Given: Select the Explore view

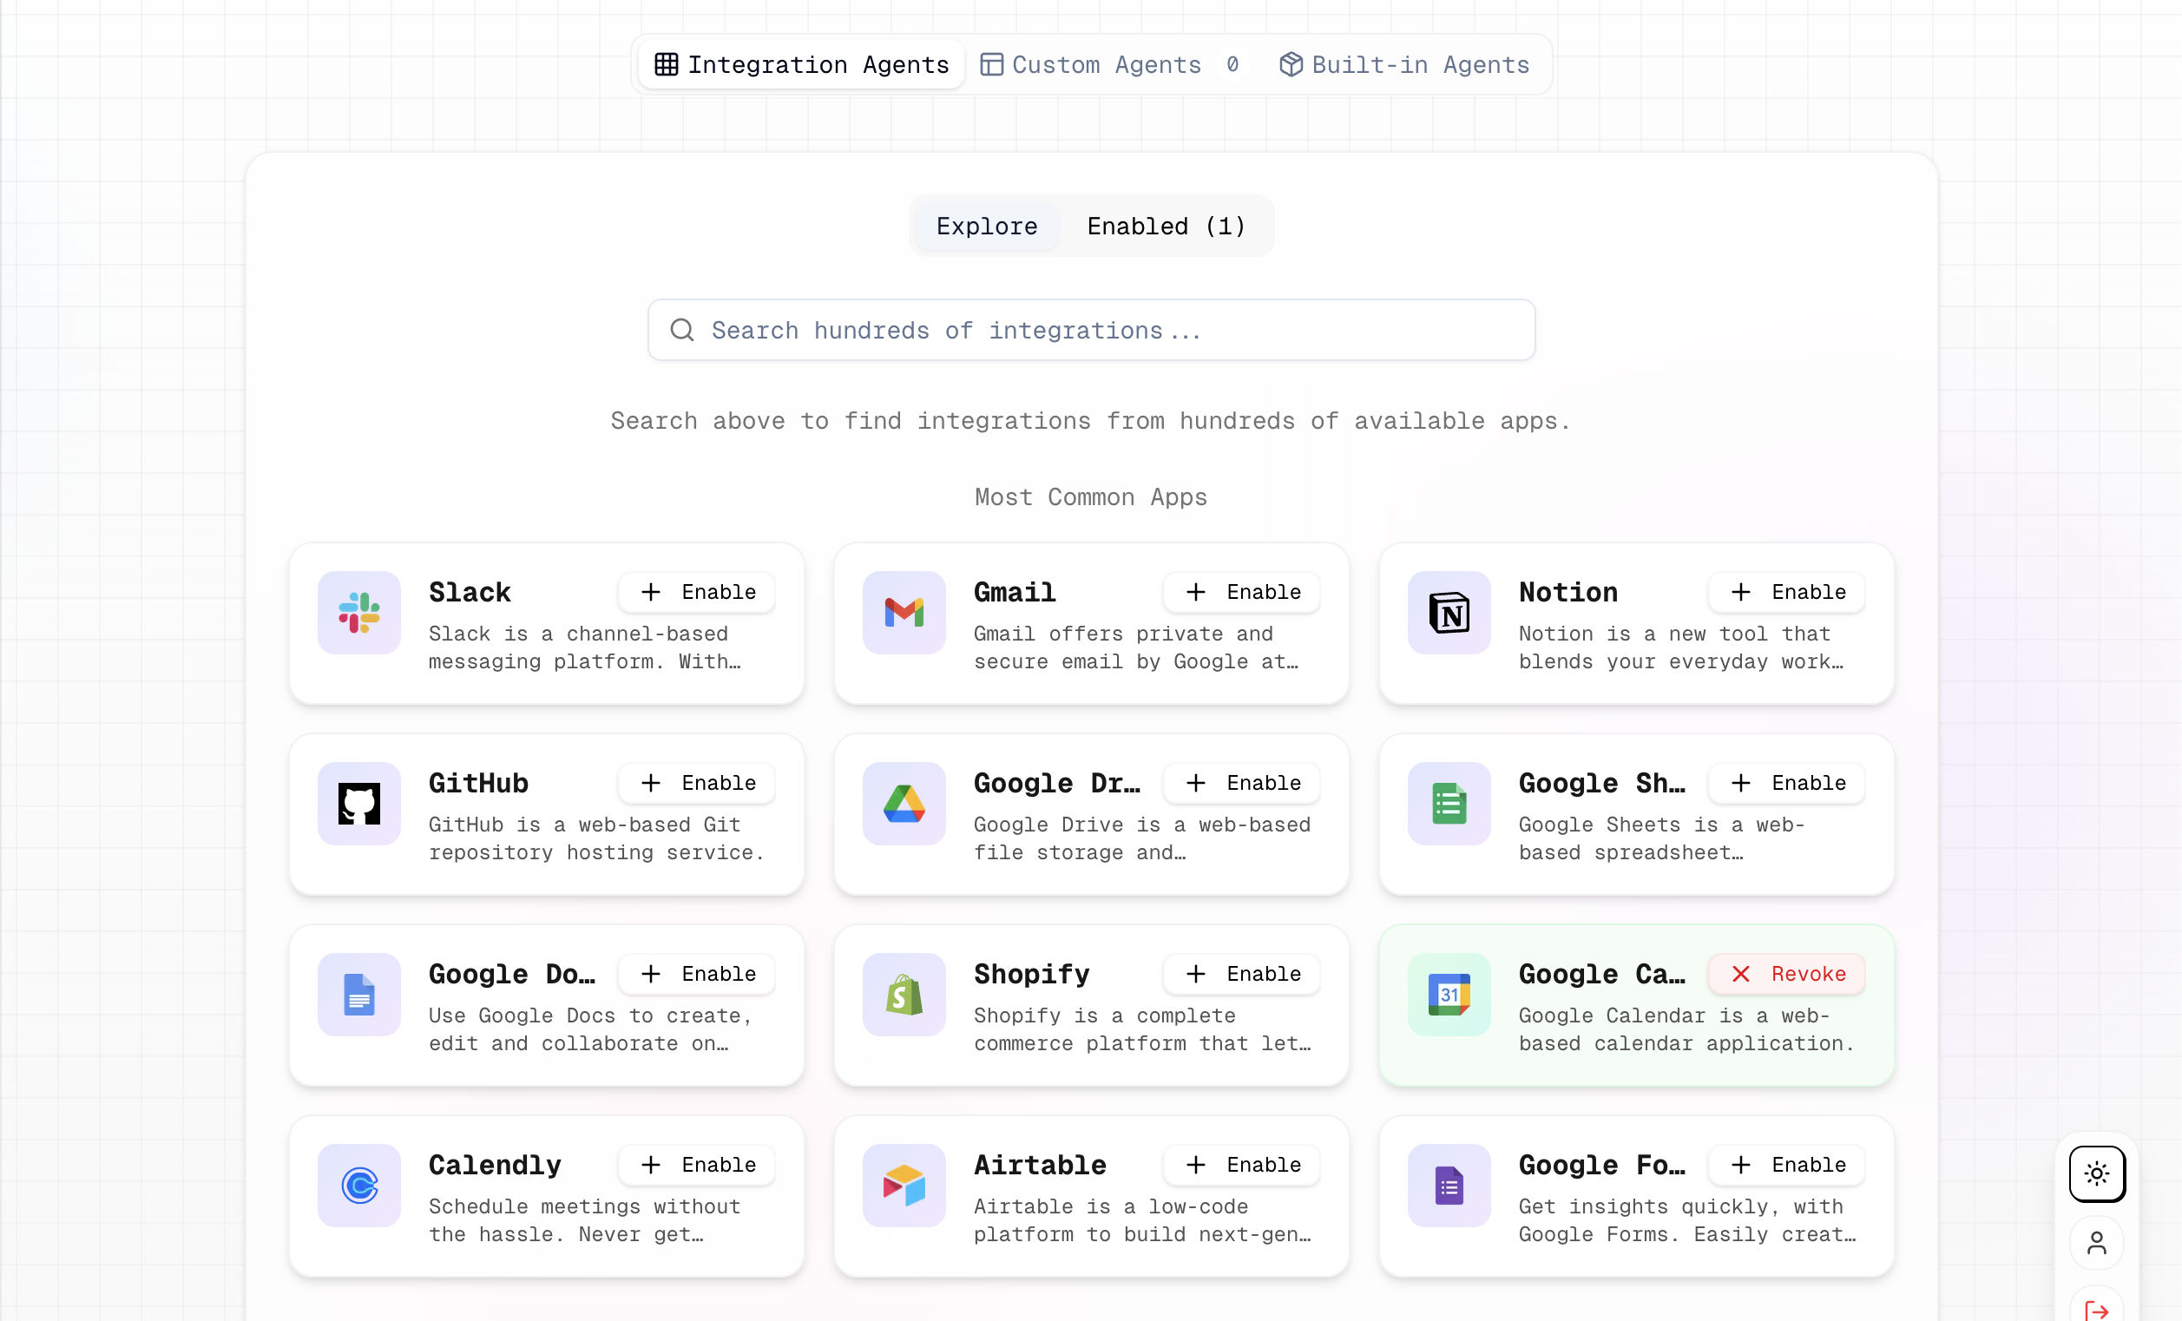Looking at the screenshot, I should click(x=987, y=227).
